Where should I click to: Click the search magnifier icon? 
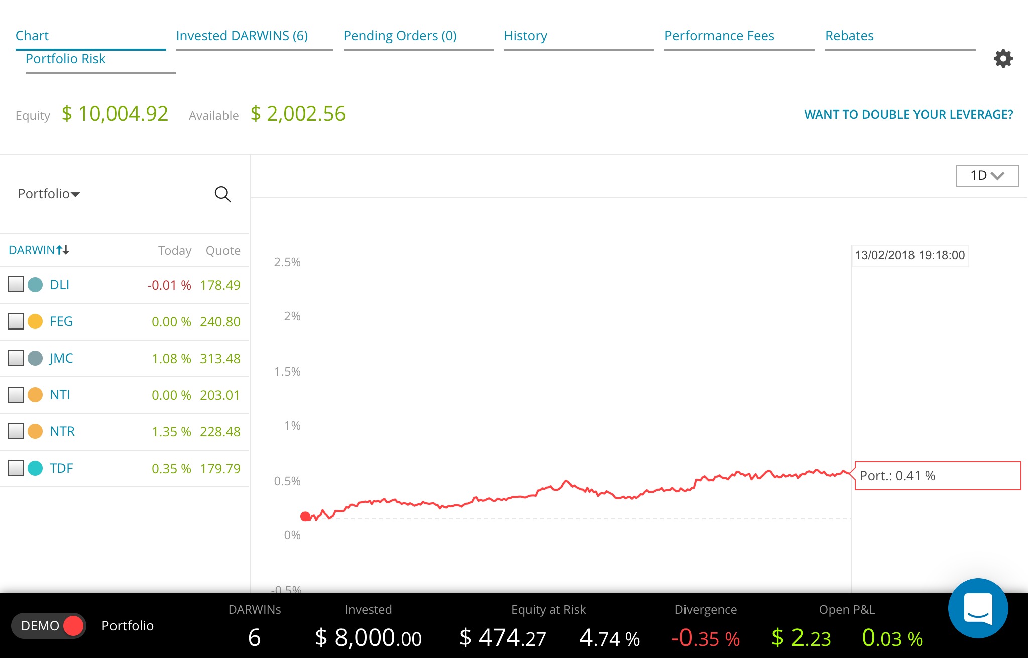point(222,194)
